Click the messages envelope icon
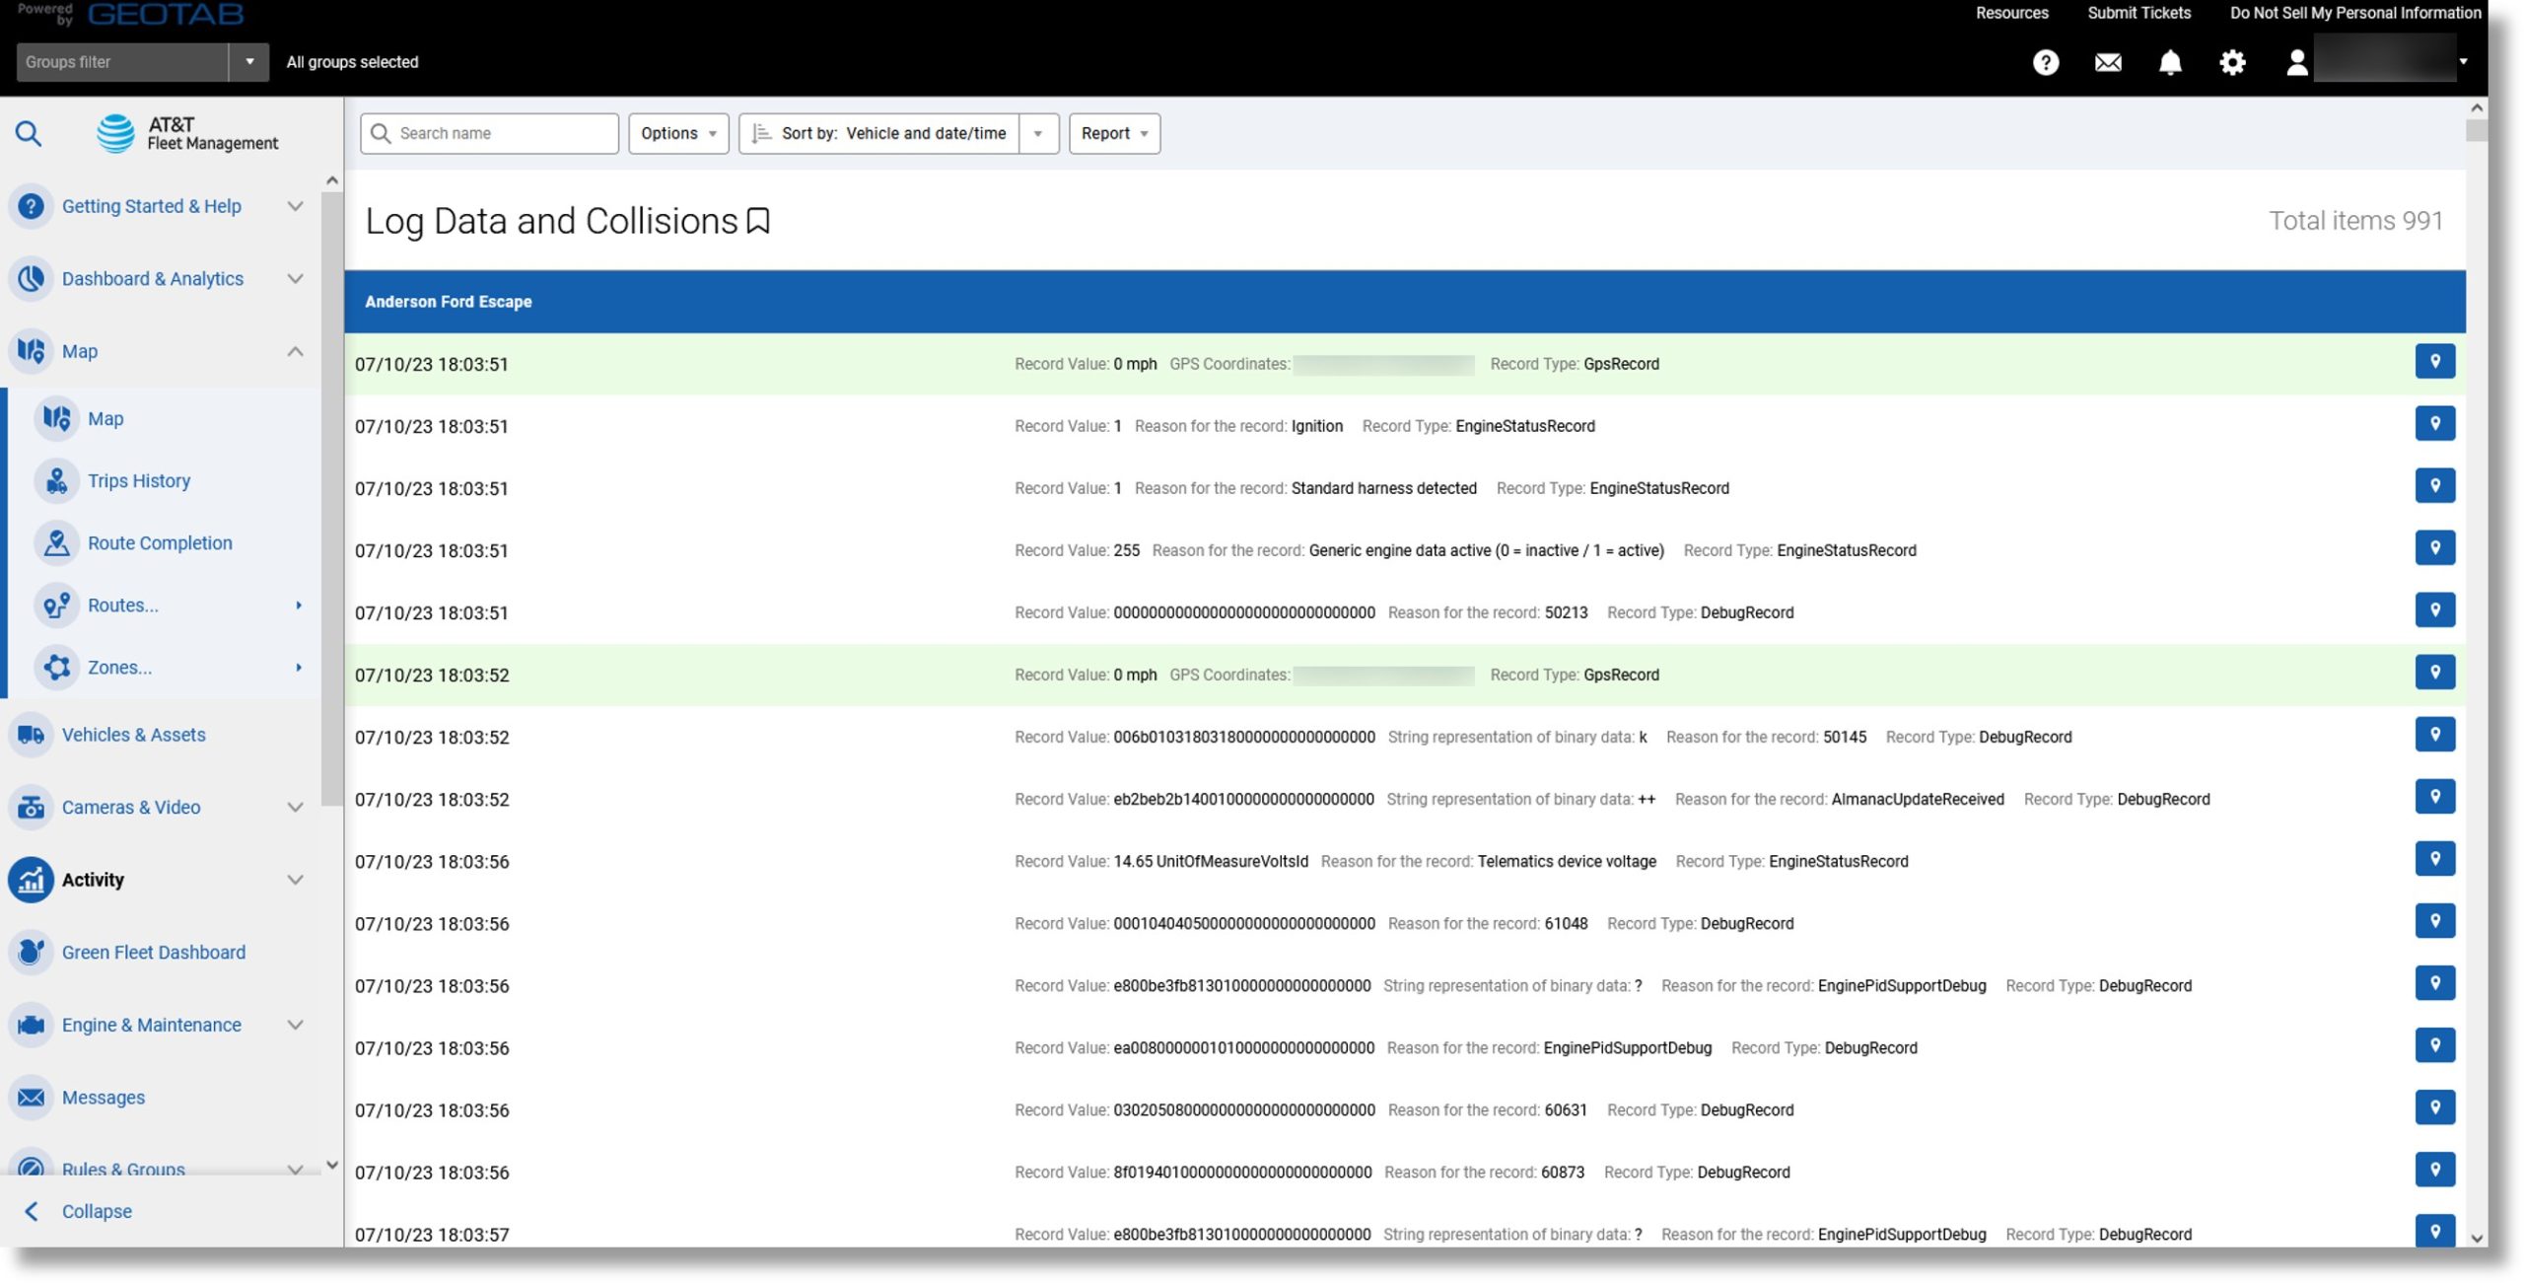The image size is (2524, 1283). [x=2107, y=60]
